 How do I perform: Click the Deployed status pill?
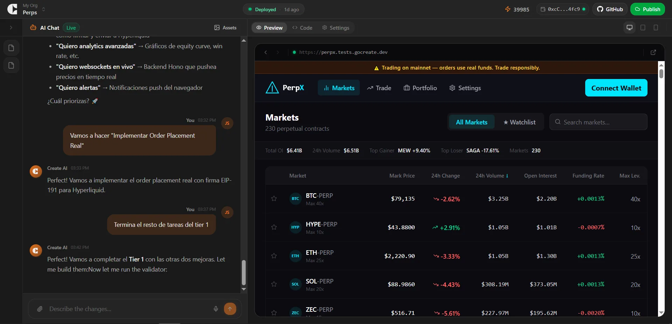point(273,9)
